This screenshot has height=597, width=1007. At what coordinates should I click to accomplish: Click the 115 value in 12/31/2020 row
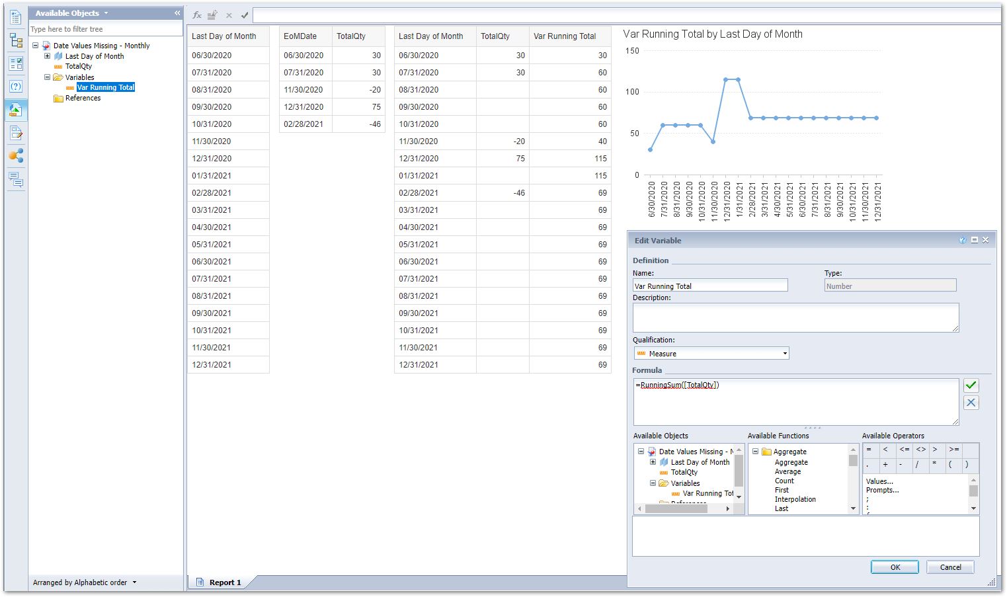point(570,158)
